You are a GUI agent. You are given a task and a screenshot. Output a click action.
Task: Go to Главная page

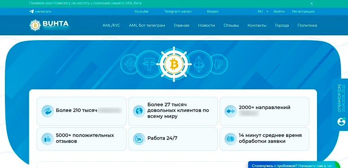coord(181,25)
